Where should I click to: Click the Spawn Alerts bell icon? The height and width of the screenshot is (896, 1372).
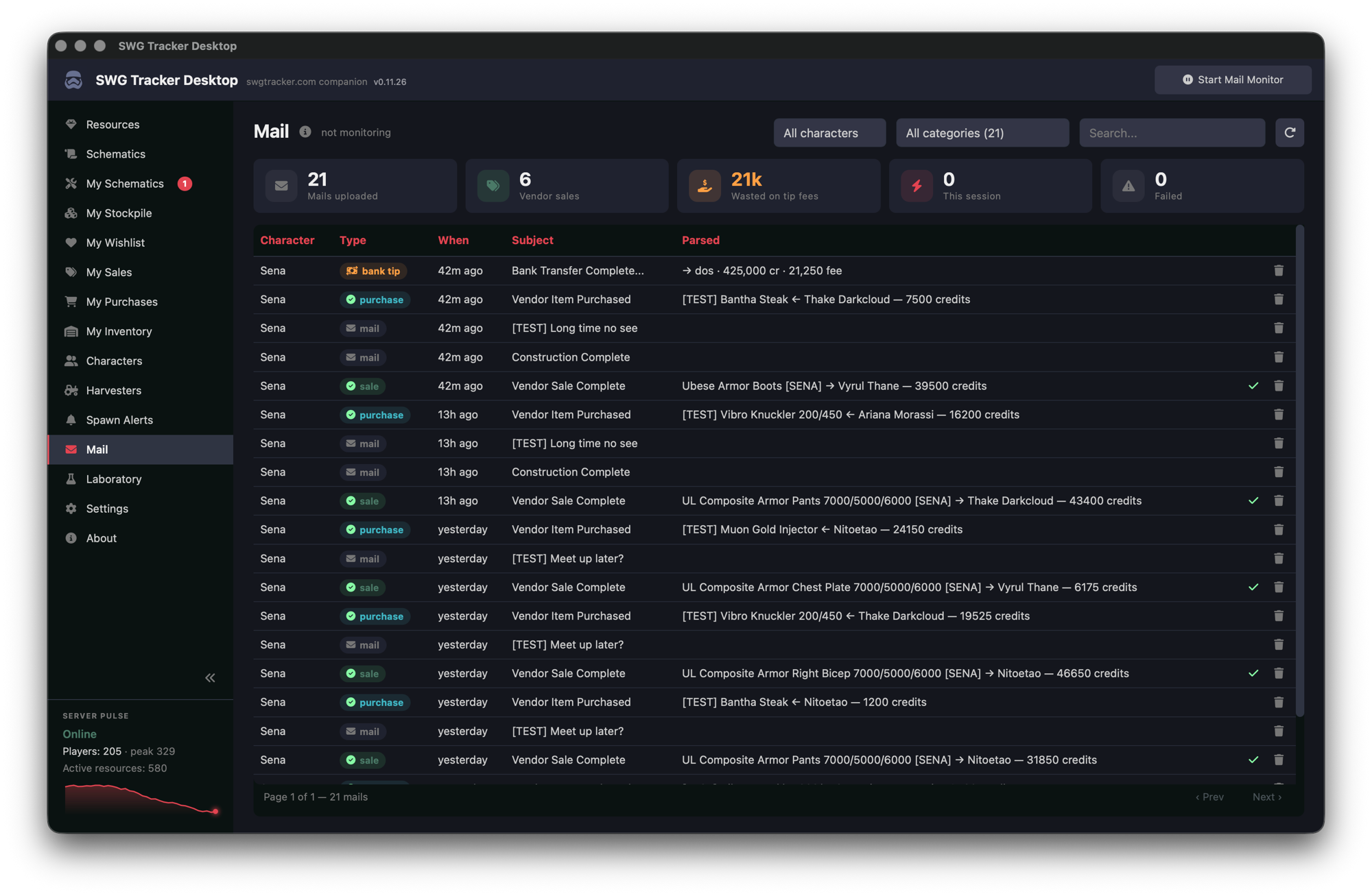(x=71, y=420)
